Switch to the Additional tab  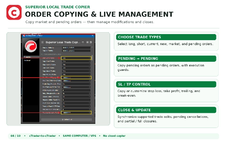pyautogui.click(x=27, y=61)
